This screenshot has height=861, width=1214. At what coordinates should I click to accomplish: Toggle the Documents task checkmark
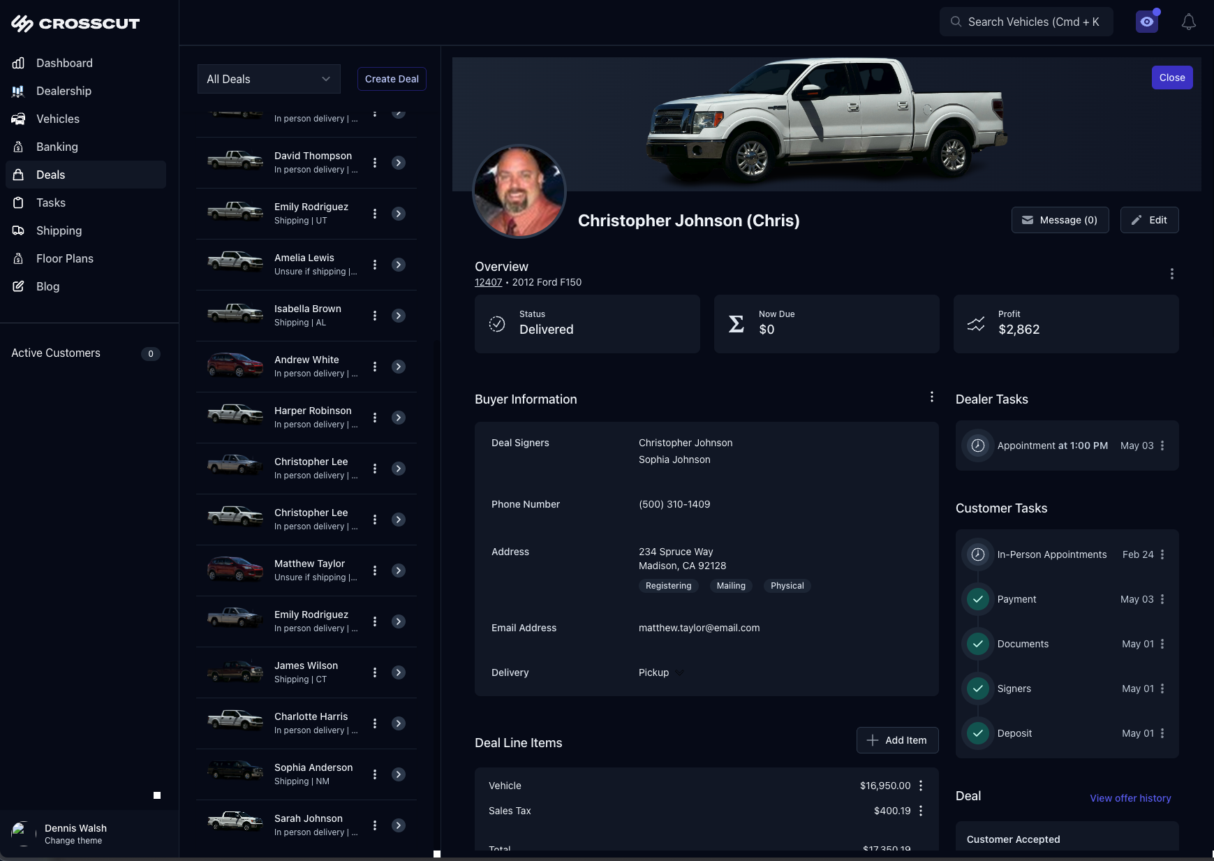[x=978, y=644]
